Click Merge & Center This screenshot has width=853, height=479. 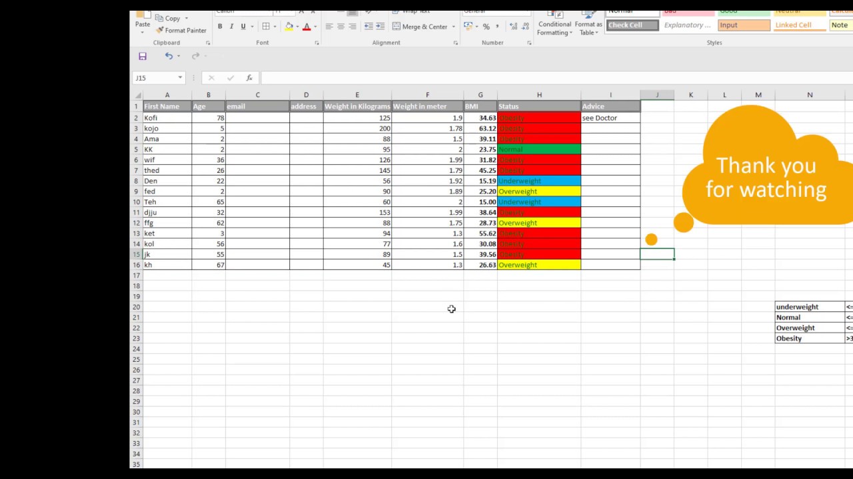coord(420,27)
